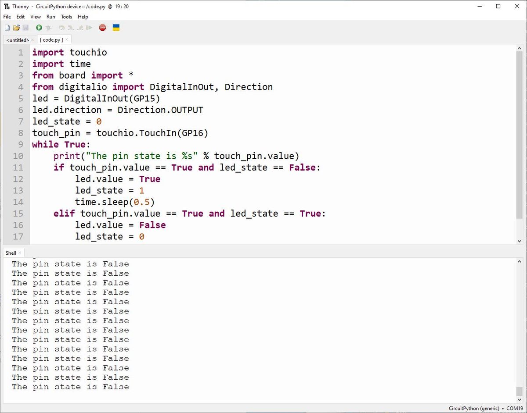The height and width of the screenshot is (413, 527).
Task: Open a file via the folder icon
Action: tap(16, 28)
